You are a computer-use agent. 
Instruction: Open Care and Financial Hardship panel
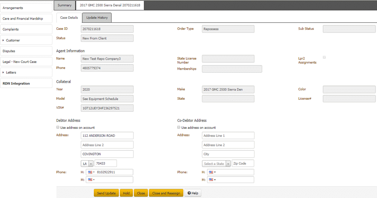click(x=26, y=19)
